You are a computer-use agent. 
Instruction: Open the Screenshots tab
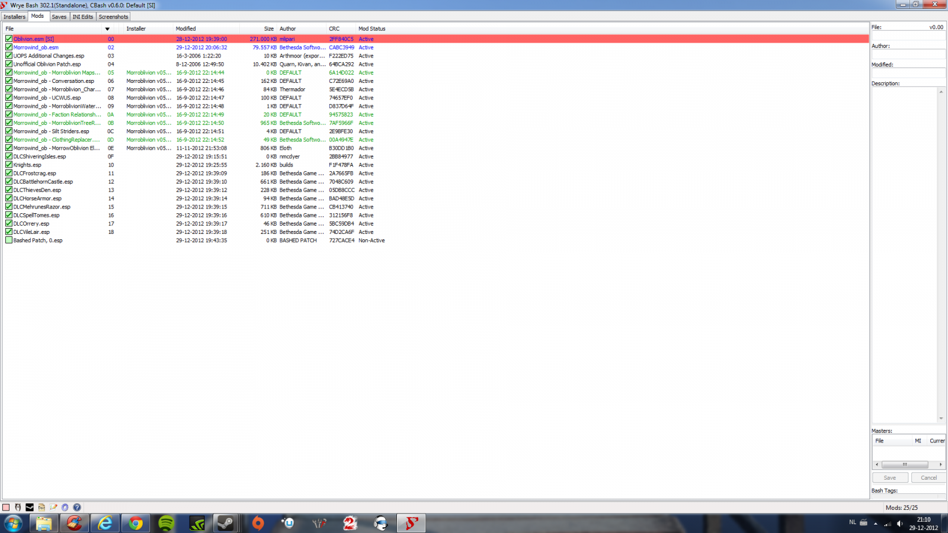[x=113, y=17]
